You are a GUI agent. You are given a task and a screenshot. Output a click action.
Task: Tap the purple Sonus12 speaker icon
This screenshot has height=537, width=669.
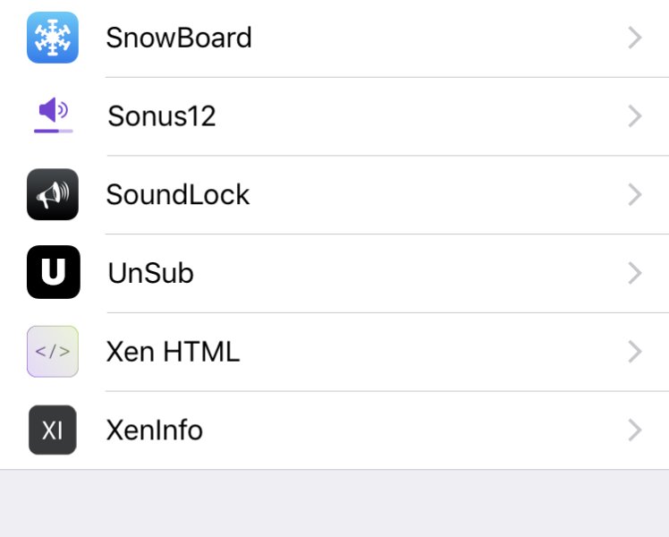(53, 115)
